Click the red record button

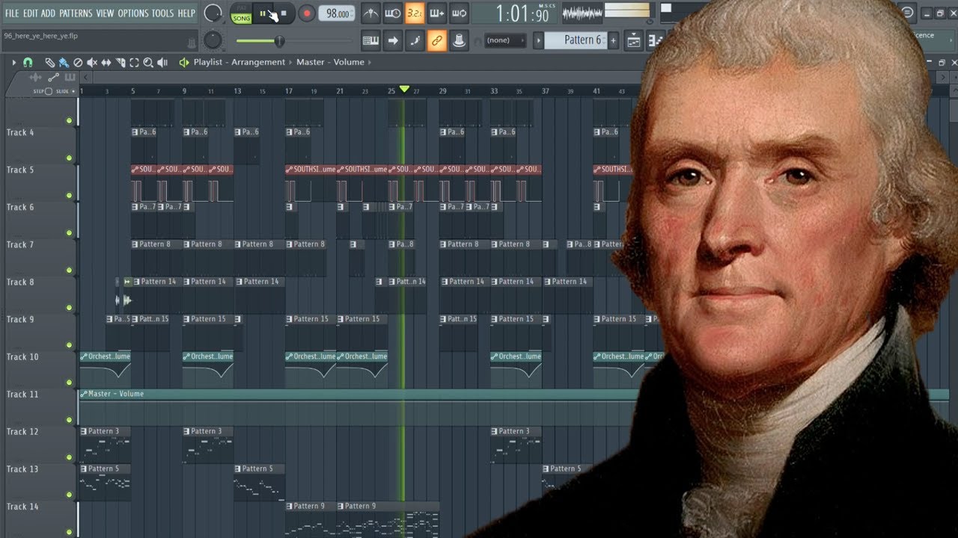(x=307, y=13)
